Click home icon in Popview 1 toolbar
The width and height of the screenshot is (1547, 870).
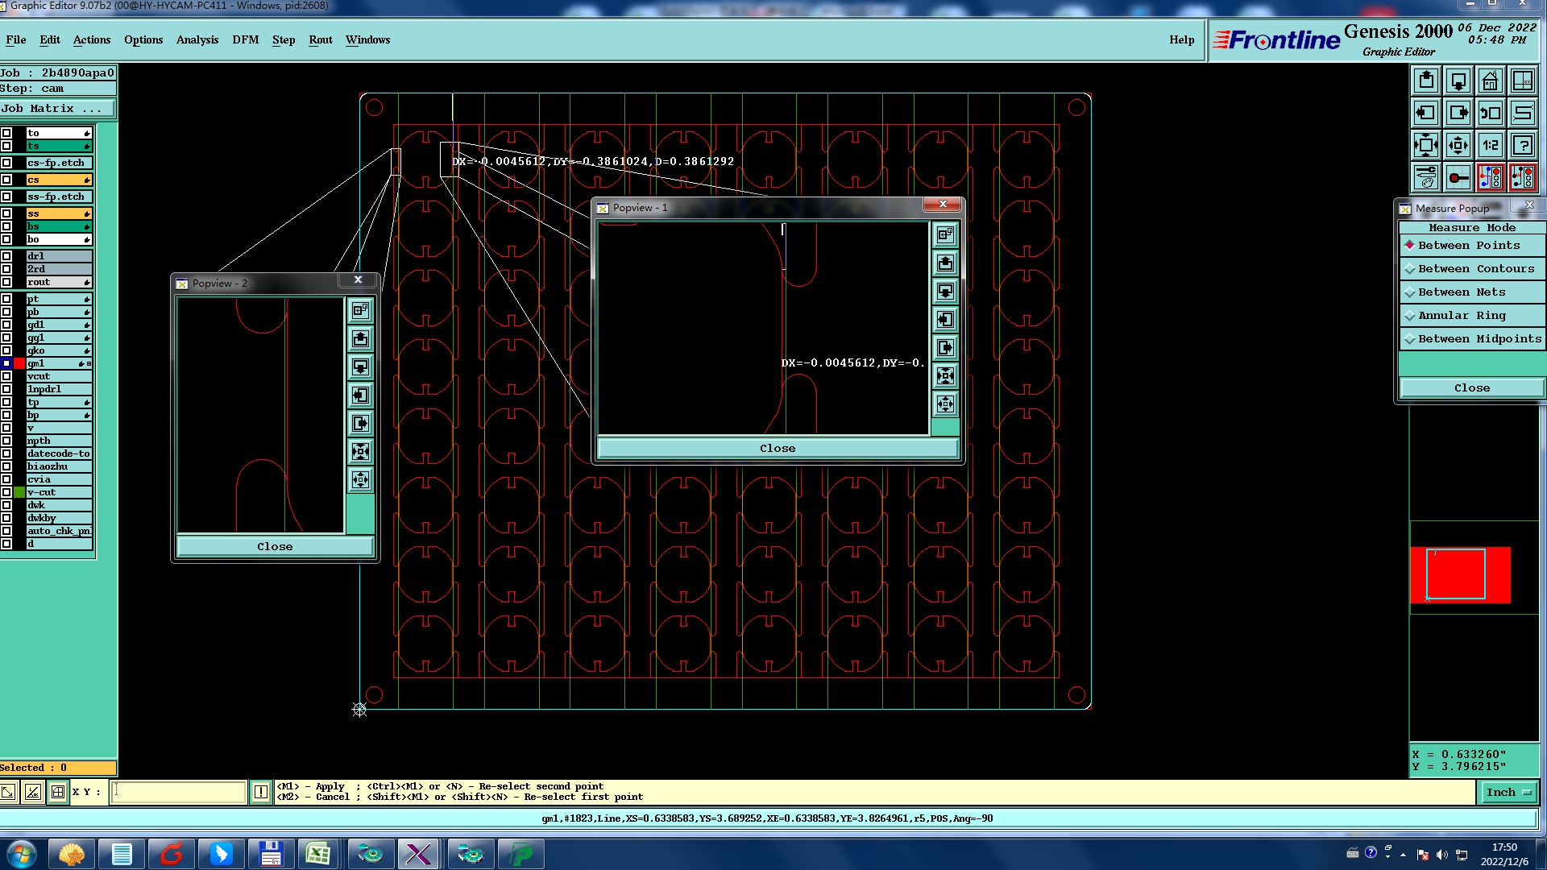(x=945, y=234)
